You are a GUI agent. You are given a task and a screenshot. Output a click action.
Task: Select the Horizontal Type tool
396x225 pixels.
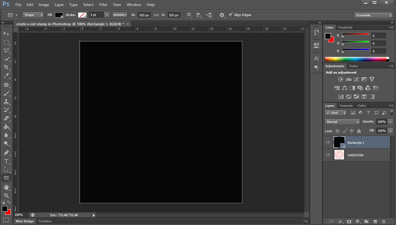[x=6, y=161]
